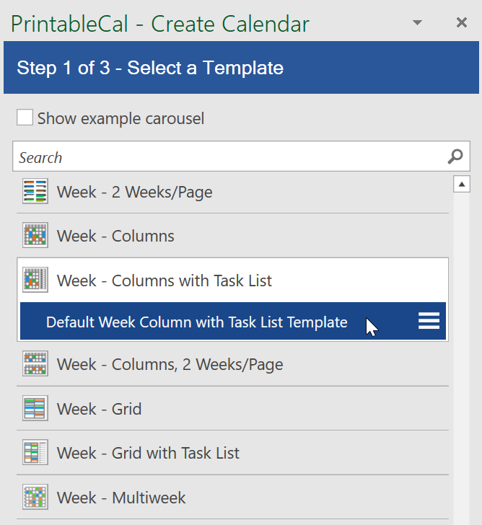The image size is (482, 525).
Task: Click inside the Search templates field
Action: pos(229,156)
